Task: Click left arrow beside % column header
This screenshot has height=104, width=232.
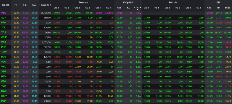Action: [x=135, y=8]
